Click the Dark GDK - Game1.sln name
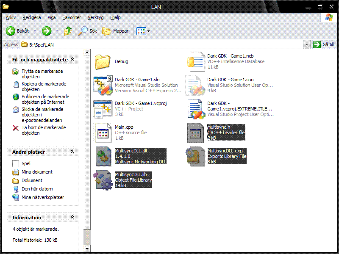The height and width of the screenshot is (254, 339). (x=137, y=80)
